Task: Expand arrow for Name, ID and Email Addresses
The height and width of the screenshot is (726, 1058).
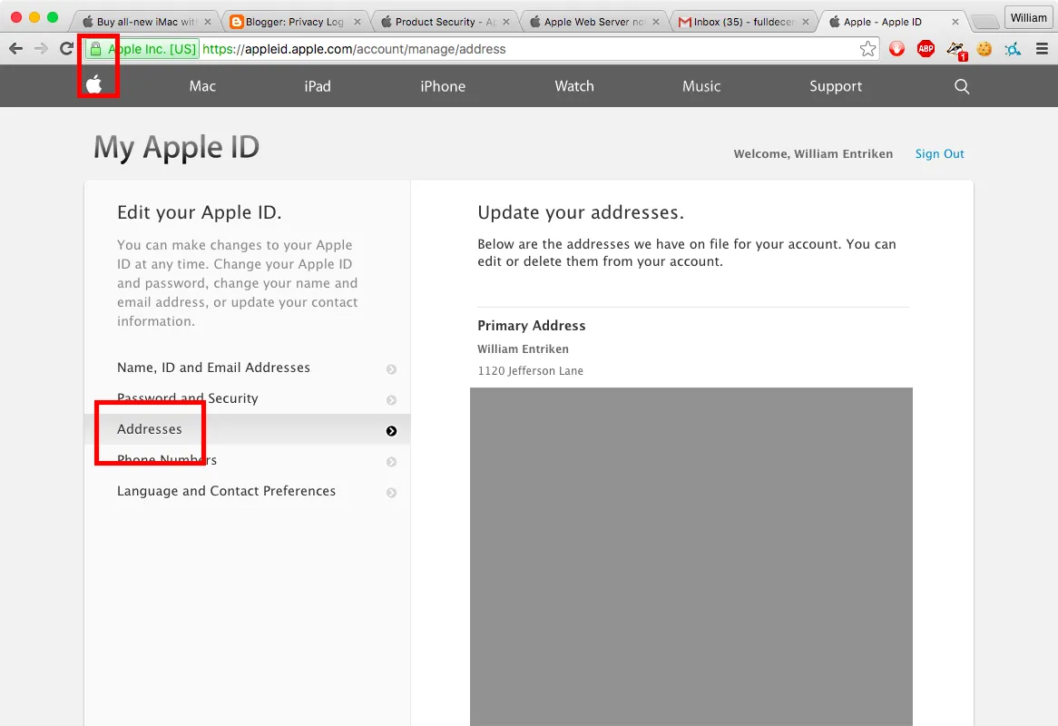Action: tap(391, 369)
